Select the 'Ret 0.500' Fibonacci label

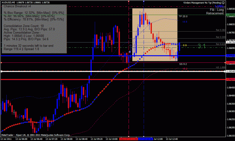click(x=220, y=37)
